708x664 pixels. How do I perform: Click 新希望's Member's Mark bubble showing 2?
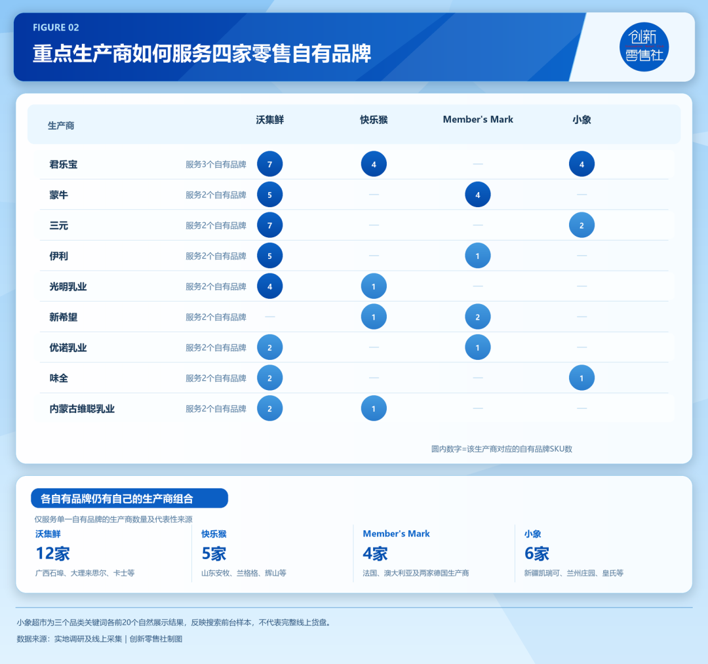tap(478, 317)
